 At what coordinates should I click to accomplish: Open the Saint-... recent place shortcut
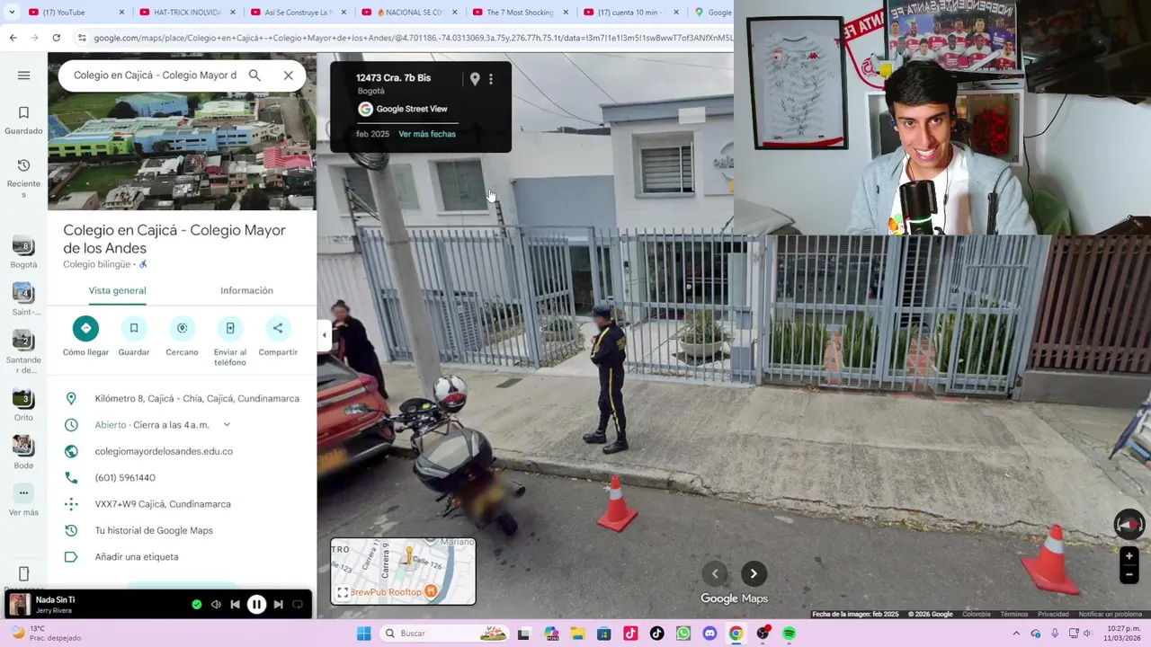click(x=23, y=300)
